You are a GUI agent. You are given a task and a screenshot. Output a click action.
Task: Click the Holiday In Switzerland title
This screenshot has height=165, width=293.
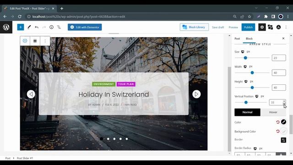114,94
